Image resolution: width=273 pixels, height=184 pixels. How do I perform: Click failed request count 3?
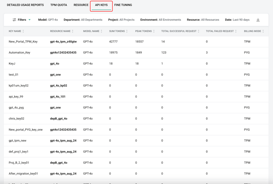(207, 52)
